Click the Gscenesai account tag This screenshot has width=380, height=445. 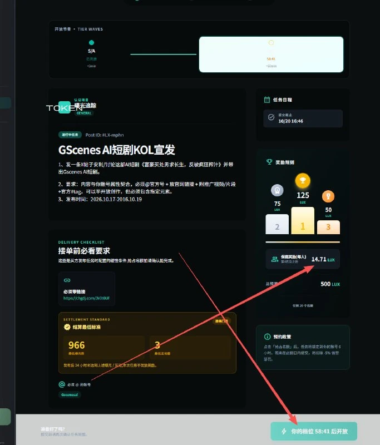(x=70, y=395)
